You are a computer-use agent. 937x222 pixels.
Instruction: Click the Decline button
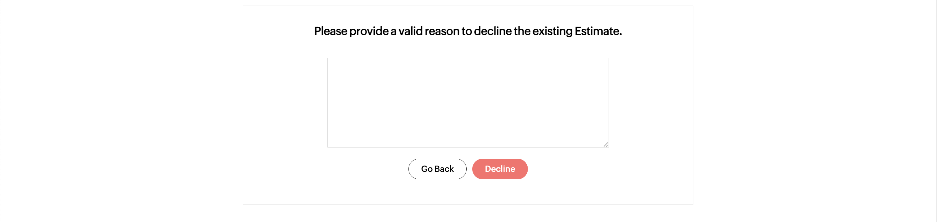pos(499,169)
